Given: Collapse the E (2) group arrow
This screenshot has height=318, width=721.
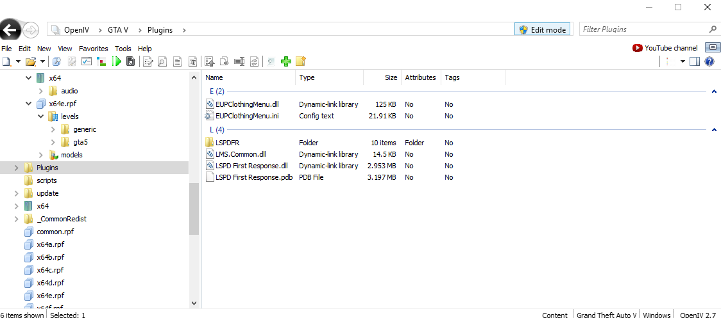Looking at the screenshot, I should click(714, 91).
